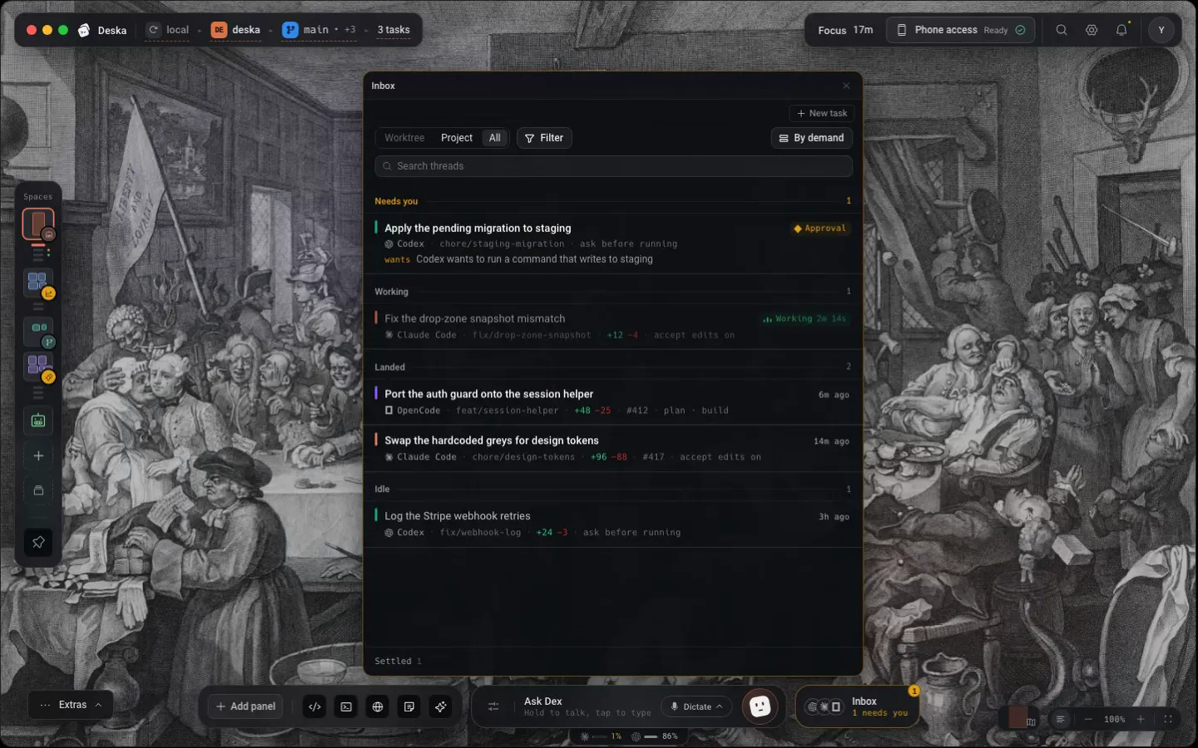The width and height of the screenshot is (1198, 748).
Task: Open the notifications bell icon
Action: coord(1121,30)
